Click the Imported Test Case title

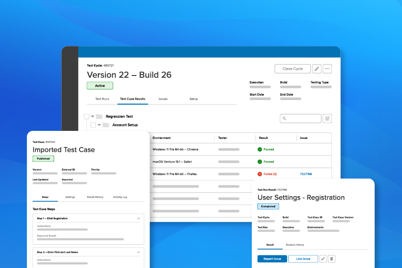pyautogui.click(x=63, y=150)
